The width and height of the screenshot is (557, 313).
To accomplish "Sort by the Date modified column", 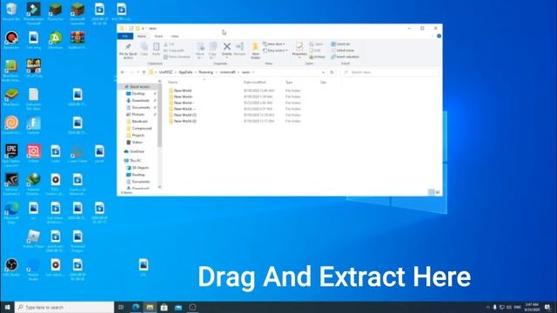I will tap(254, 83).
